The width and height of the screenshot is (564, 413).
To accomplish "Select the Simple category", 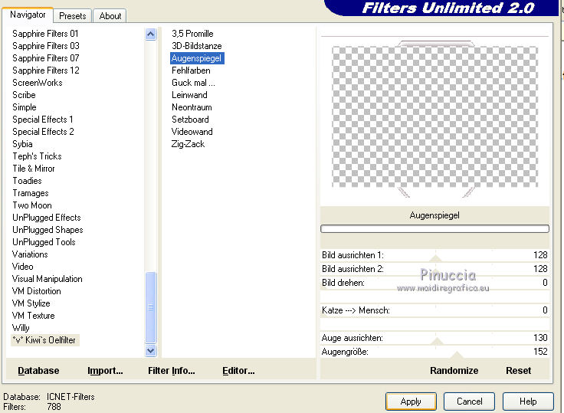I will [25, 107].
